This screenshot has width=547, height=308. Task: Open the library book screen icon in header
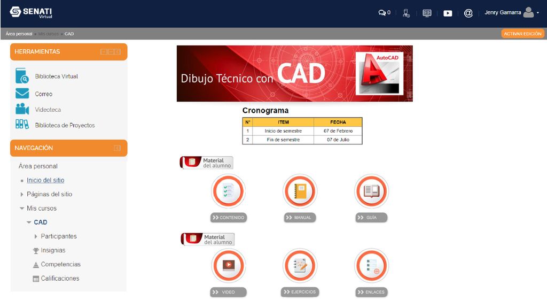click(427, 13)
